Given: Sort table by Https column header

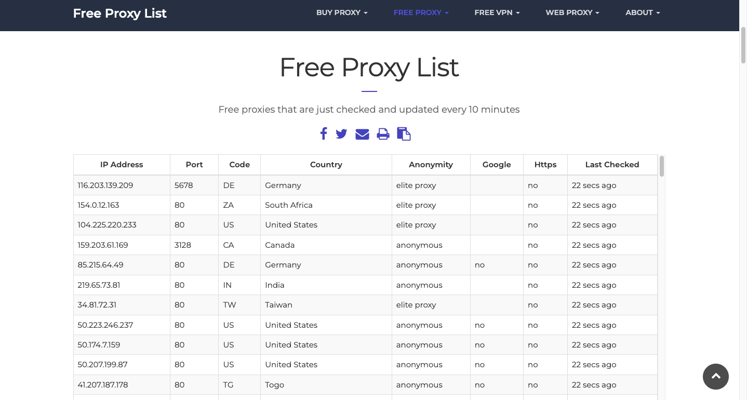Looking at the screenshot, I should (x=545, y=165).
